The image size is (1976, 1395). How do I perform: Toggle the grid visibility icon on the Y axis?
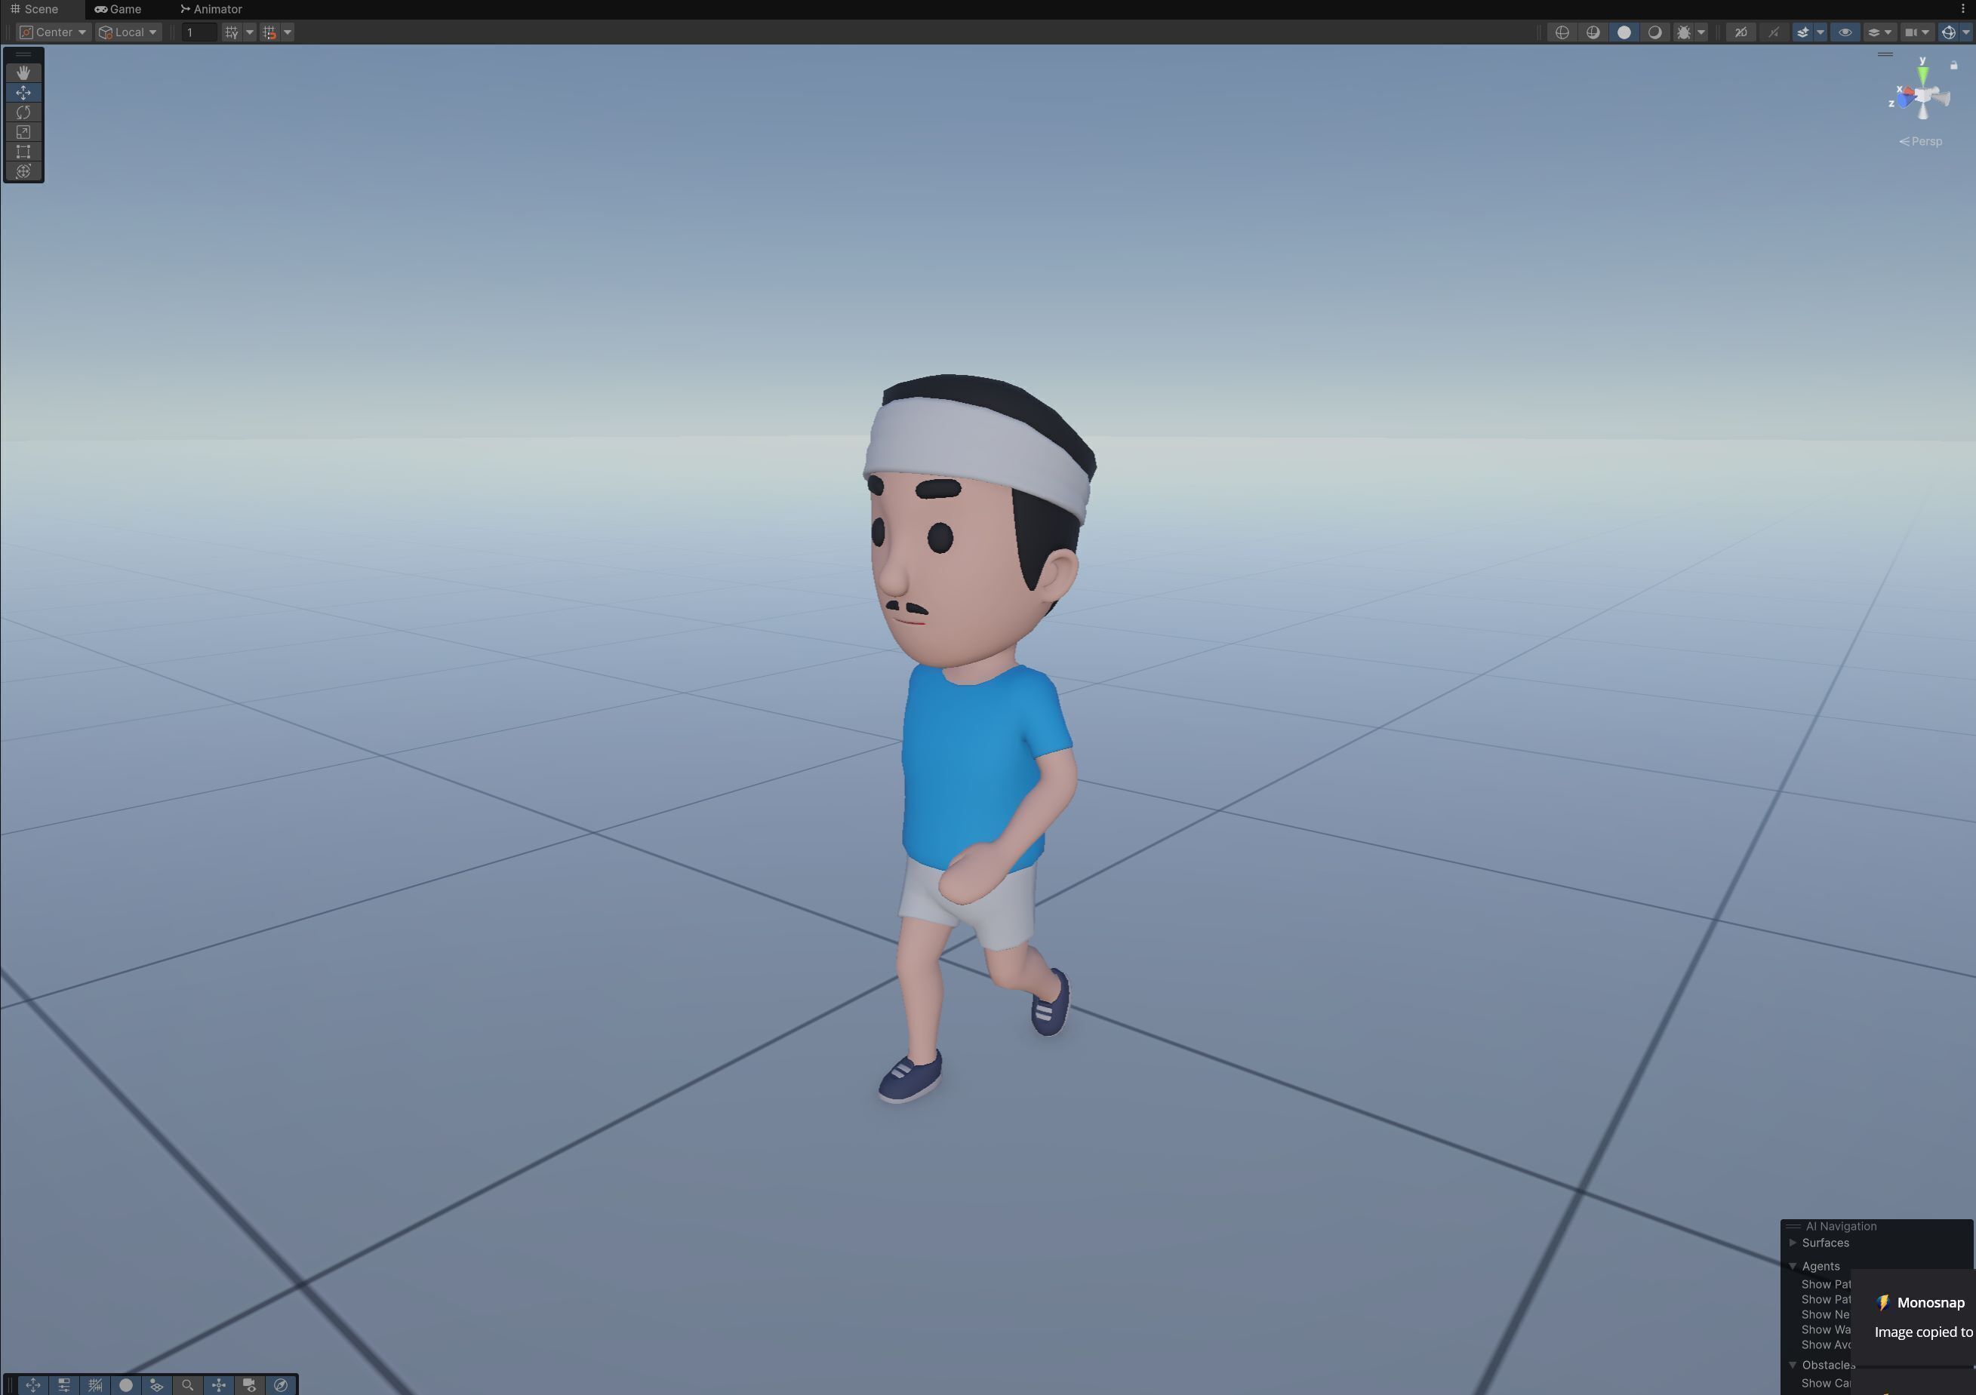pos(232,32)
